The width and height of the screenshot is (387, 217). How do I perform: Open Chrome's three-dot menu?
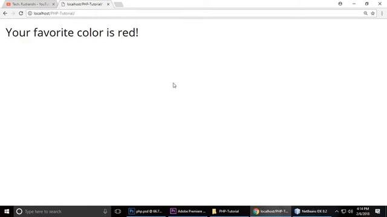click(x=382, y=13)
